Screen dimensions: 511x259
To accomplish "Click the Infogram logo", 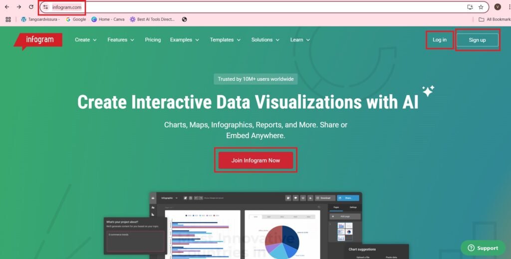I will click(x=38, y=41).
